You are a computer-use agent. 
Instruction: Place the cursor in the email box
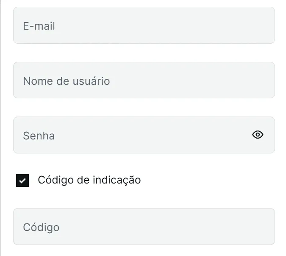(x=144, y=25)
